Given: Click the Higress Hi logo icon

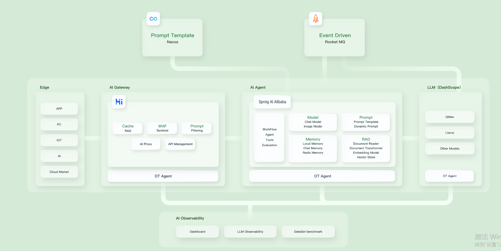Looking at the screenshot, I should click(x=119, y=102).
